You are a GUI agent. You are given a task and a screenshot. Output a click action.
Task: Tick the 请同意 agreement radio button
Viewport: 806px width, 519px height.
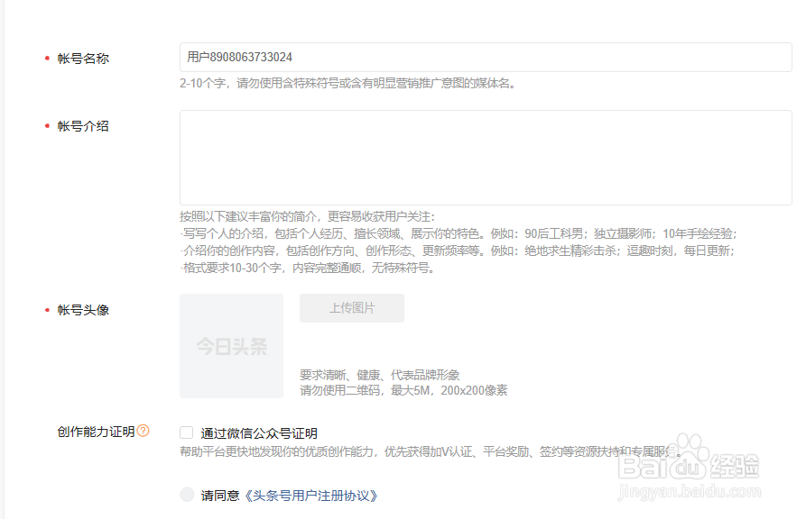point(187,495)
